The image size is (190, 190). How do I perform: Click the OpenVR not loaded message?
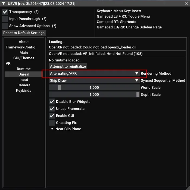96,54
